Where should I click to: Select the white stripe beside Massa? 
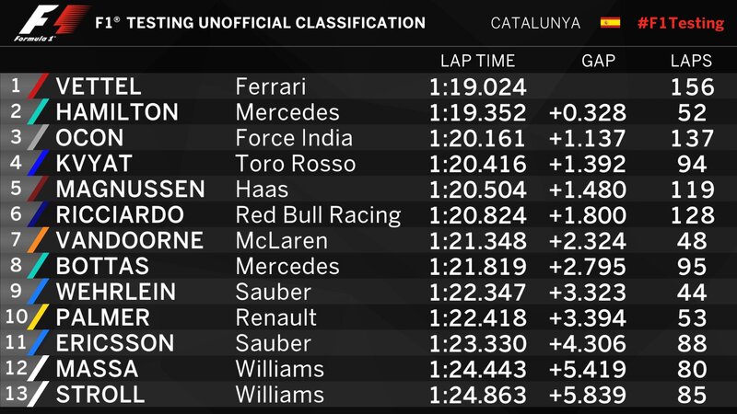pos(39,369)
